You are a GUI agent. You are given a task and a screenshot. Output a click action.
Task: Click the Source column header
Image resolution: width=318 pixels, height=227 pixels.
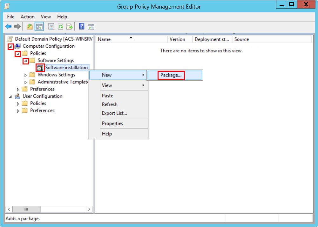pos(241,39)
